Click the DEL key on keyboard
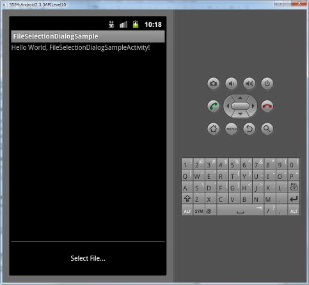Viewport: 309px width, 285px height. 294,187
